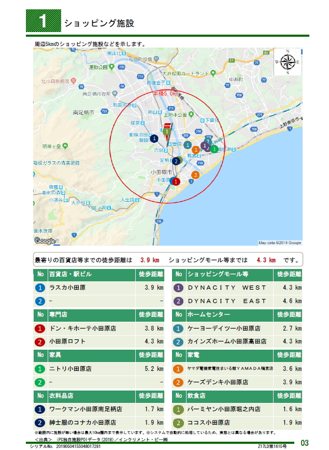The height and width of the screenshot is (450, 329).
Task: Click purple badge 1 beside DYNACITY WEST
Action: tap(178, 288)
